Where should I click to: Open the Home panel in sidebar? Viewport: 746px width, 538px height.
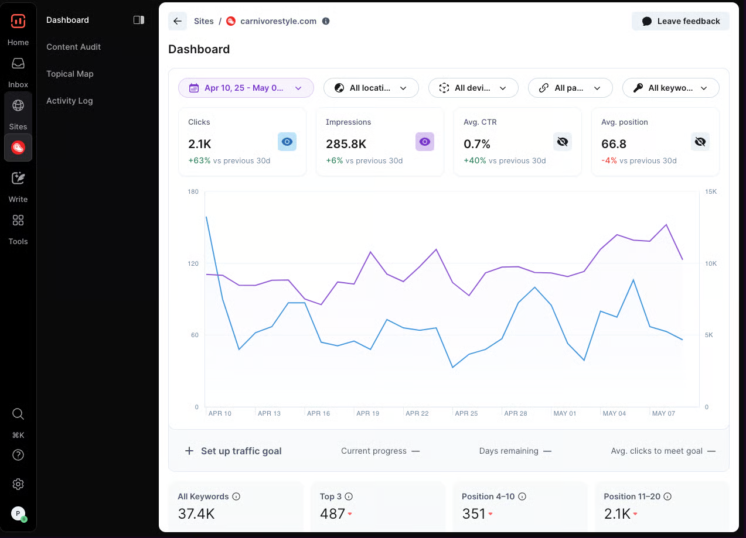18,26
